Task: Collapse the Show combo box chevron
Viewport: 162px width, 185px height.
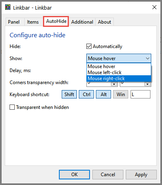Action: 148,58
